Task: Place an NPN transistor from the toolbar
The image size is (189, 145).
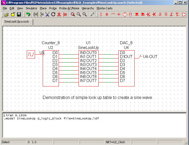Action: [148, 14]
